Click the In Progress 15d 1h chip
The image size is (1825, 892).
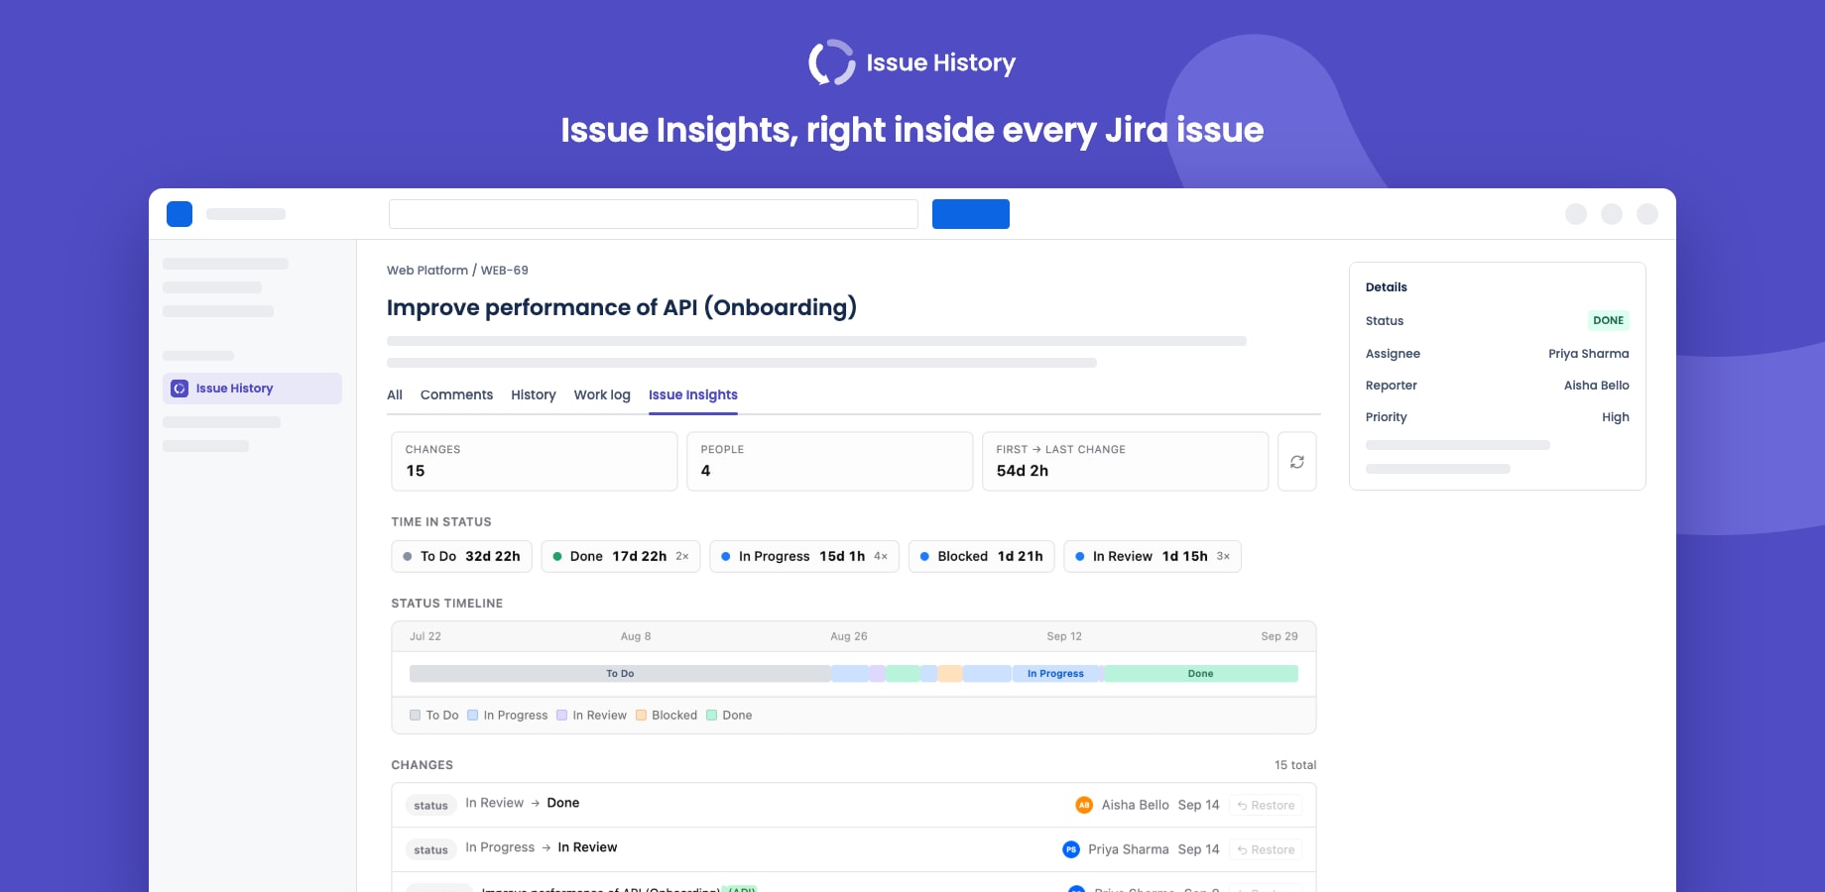804,556
